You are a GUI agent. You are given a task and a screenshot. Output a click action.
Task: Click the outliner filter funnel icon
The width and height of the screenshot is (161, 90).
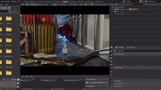coord(160,4)
